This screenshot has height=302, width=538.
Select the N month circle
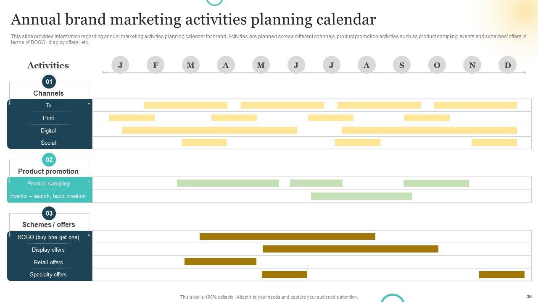[472, 65]
